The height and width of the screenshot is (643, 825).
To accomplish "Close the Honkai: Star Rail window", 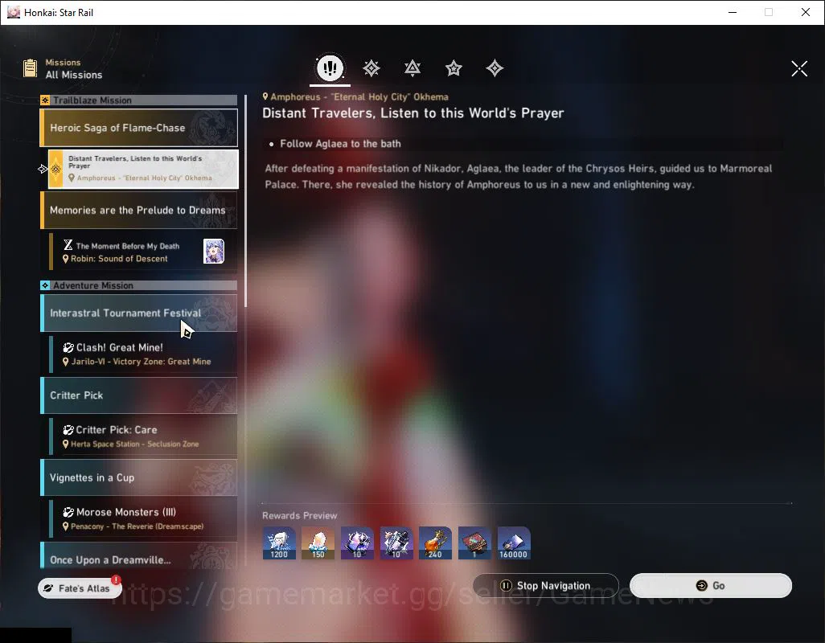I will click(x=806, y=12).
